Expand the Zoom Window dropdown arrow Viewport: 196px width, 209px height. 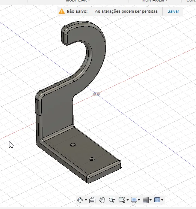click(127, 200)
